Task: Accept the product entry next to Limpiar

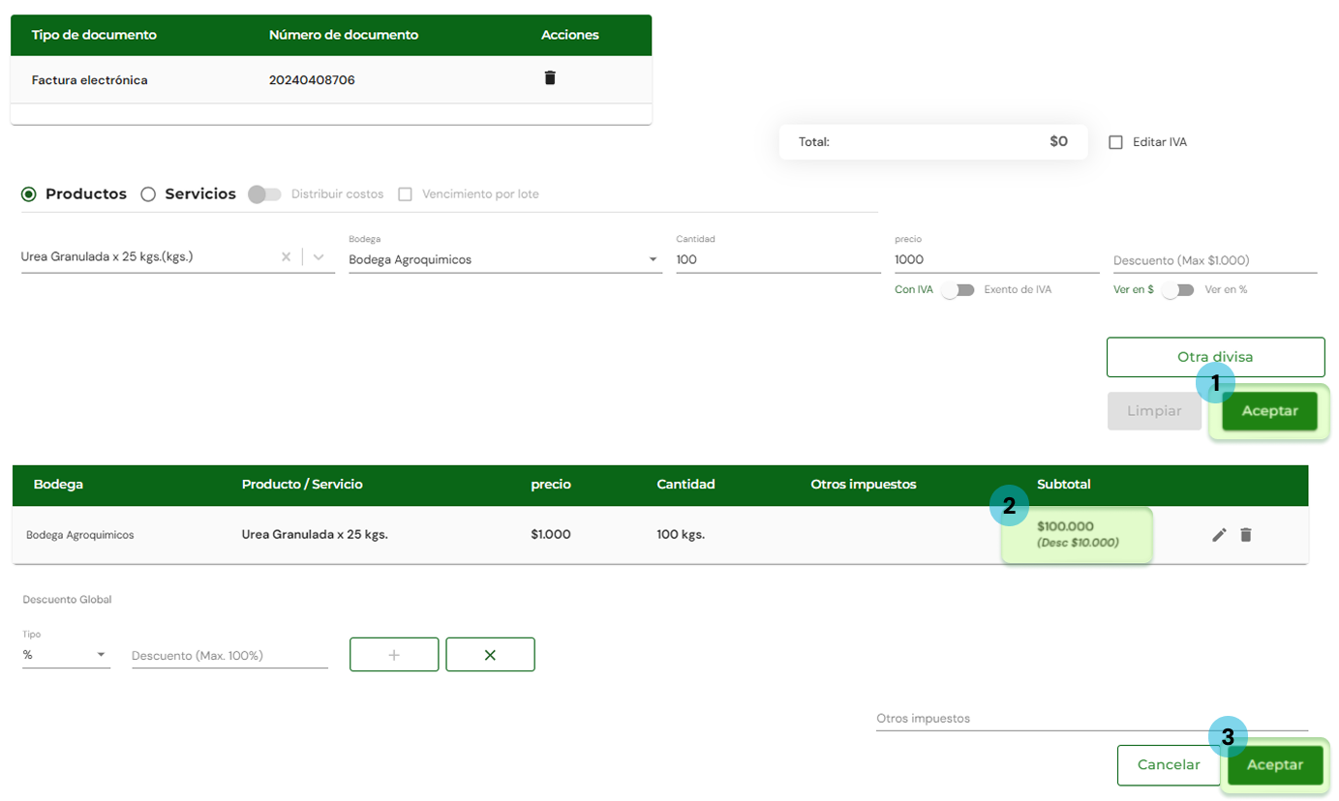Action: tap(1269, 411)
